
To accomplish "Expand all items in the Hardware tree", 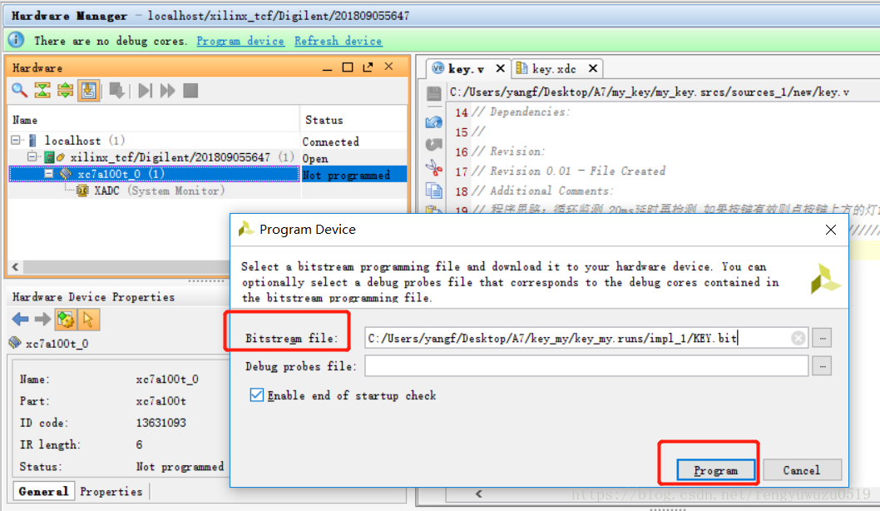I will 65,91.
